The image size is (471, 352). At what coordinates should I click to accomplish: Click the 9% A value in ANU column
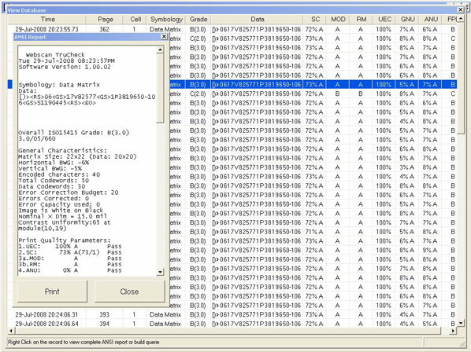[x=430, y=250]
